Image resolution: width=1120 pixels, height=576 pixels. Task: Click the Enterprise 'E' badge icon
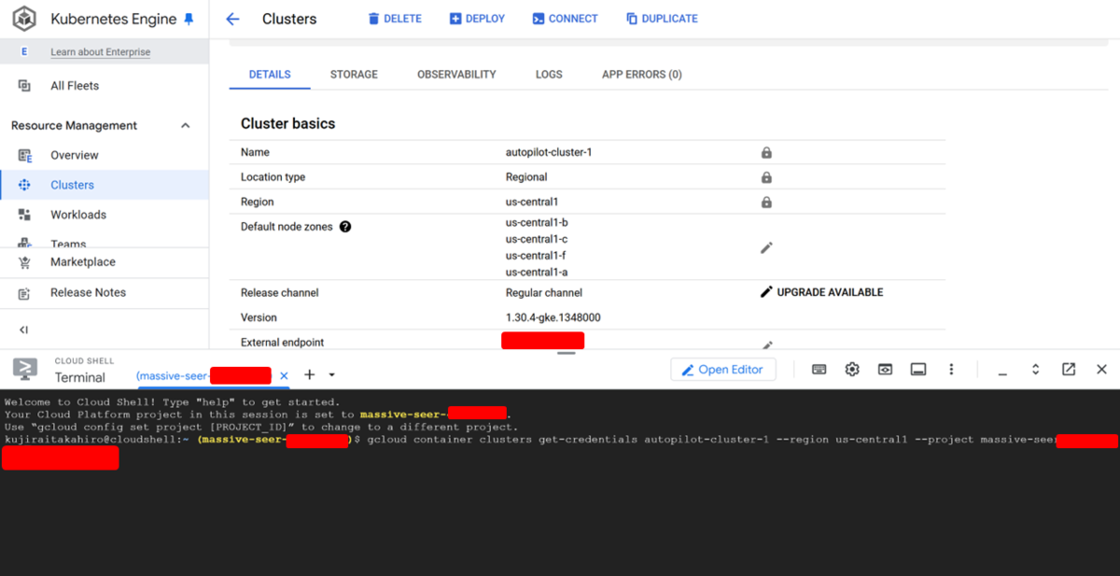pos(25,52)
